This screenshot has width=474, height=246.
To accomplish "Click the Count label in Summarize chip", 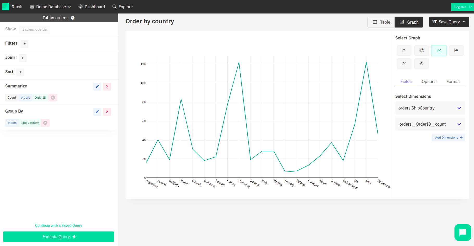I will 12,98.
